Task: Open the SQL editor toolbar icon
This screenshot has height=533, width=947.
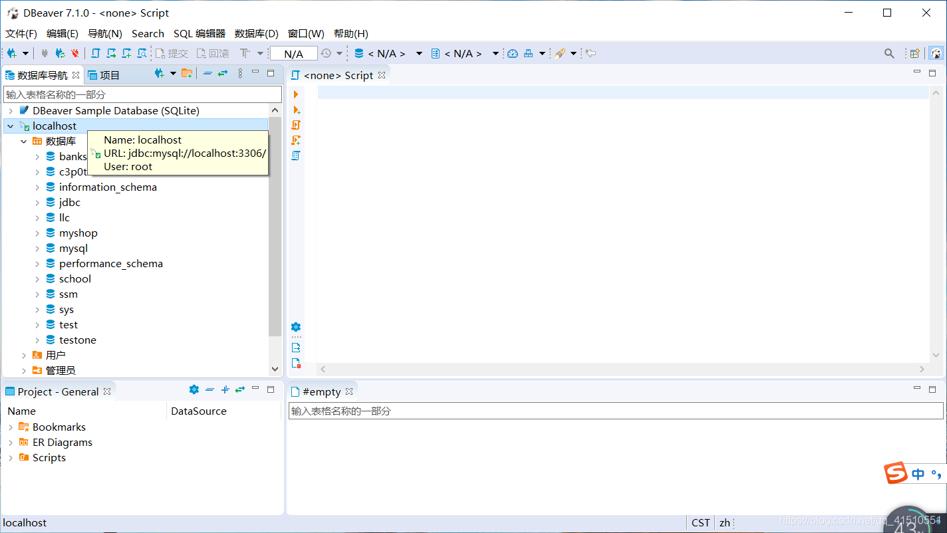Action: pyautogui.click(x=96, y=53)
